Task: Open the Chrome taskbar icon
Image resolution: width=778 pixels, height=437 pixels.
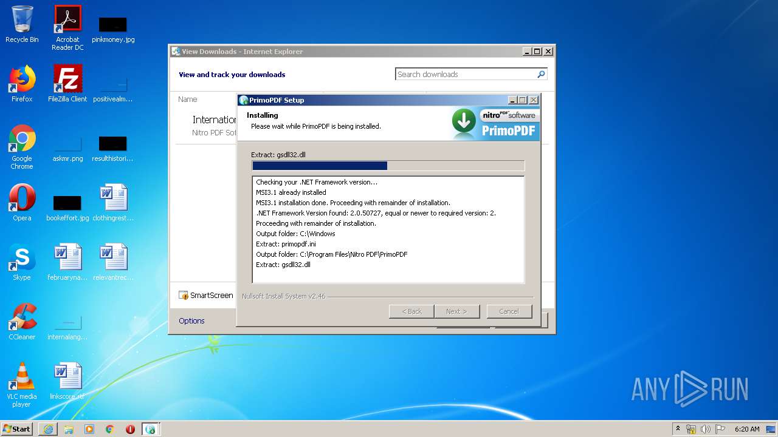Action: [110, 429]
